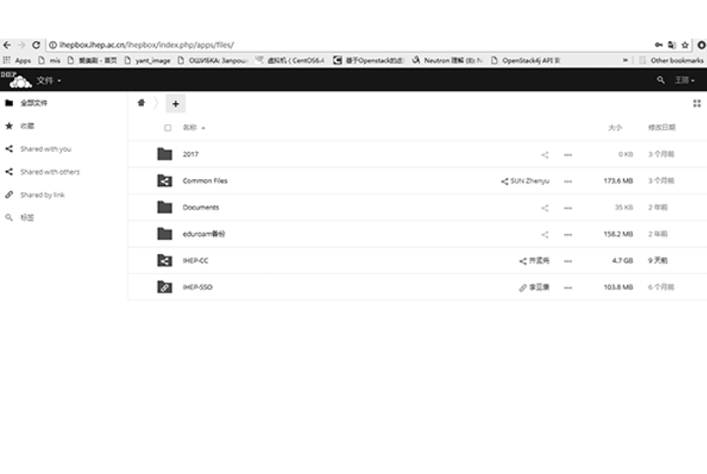707x474 pixels.
Task: Click share icon for the 2017 folder
Action: tap(545, 155)
